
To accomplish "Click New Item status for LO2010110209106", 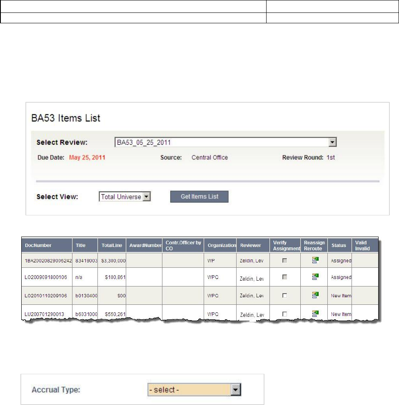I will point(341,296).
